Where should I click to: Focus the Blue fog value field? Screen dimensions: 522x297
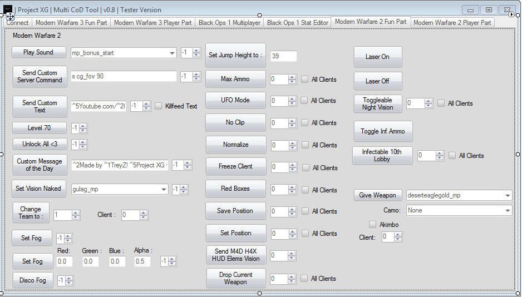coord(117,261)
